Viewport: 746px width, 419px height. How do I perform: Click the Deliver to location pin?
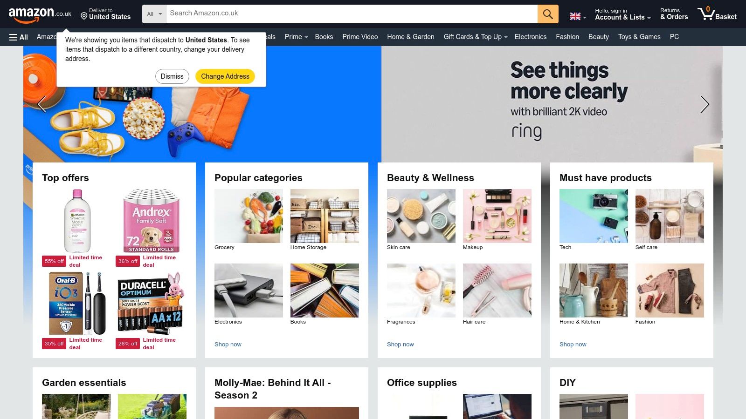point(84,16)
